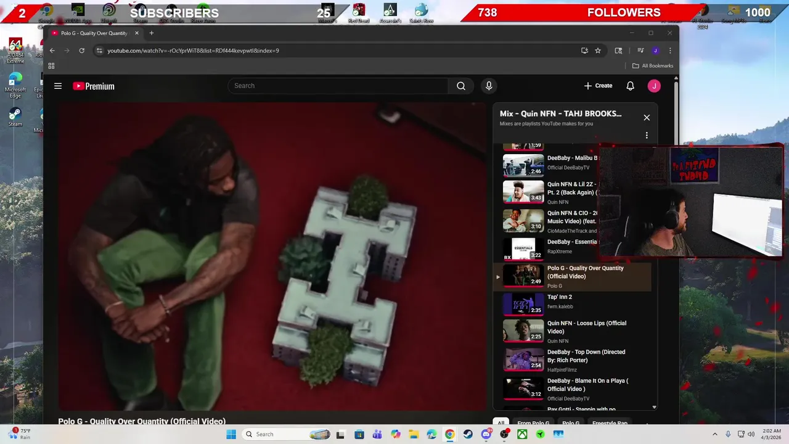The width and height of the screenshot is (789, 444).
Task: Click the Create button
Action: 598,86
